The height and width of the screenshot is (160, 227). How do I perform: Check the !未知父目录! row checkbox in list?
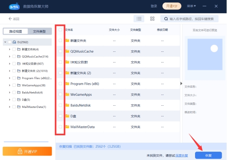tap(60, 62)
